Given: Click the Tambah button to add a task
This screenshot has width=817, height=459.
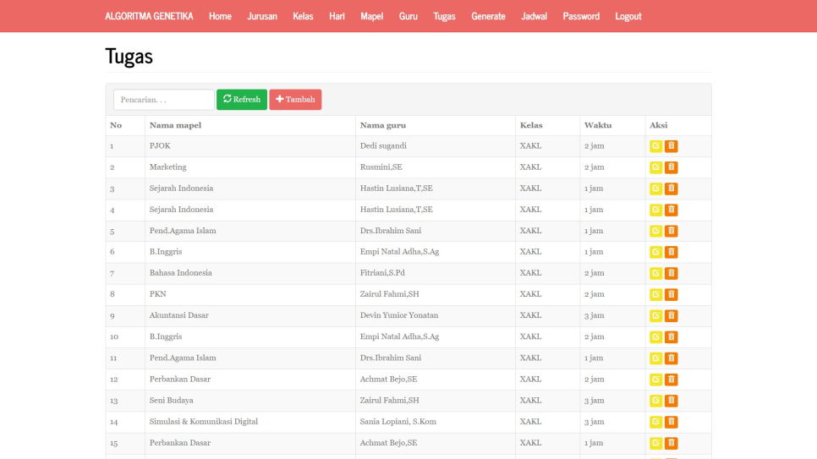Looking at the screenshot, I should [295, 100].
